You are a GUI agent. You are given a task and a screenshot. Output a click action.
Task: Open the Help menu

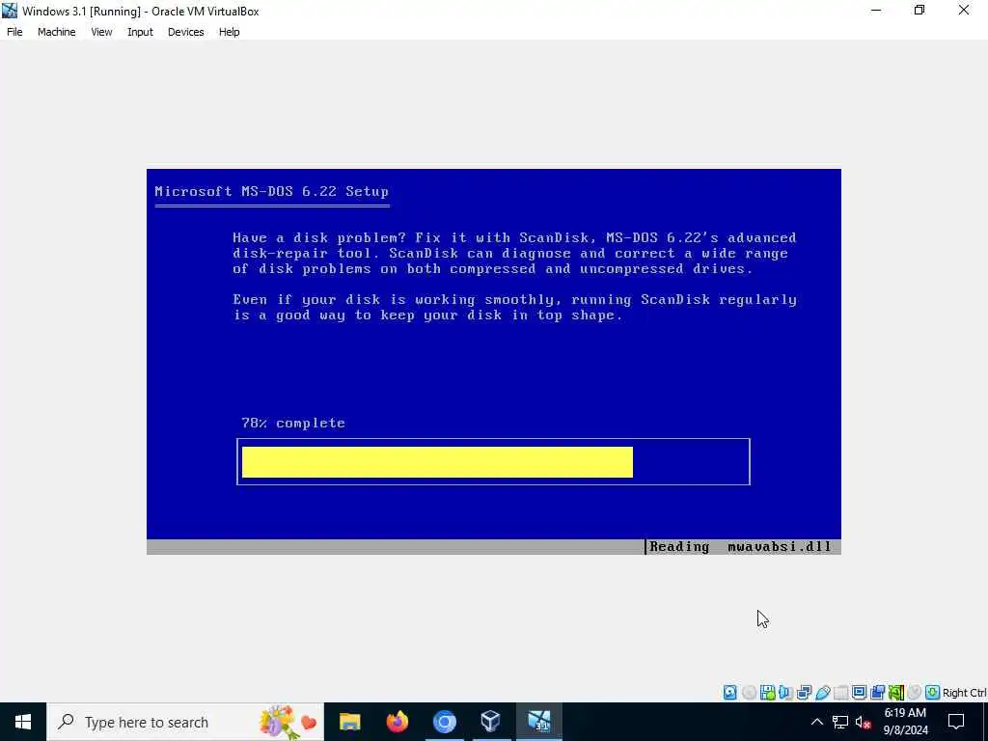(230, 32)
